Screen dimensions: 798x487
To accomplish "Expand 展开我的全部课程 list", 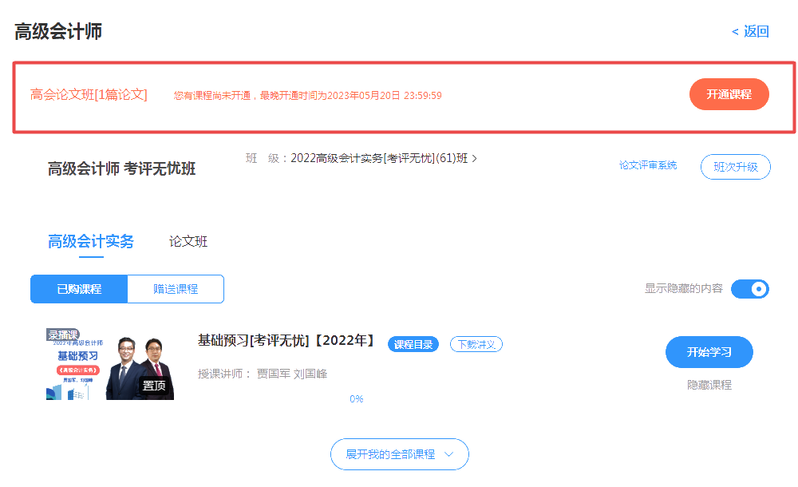I will (x=399, y=453).
